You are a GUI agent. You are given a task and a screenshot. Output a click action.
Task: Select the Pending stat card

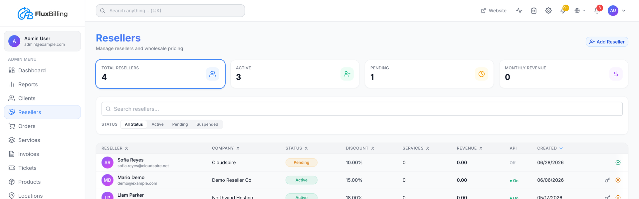pos(429,74)
